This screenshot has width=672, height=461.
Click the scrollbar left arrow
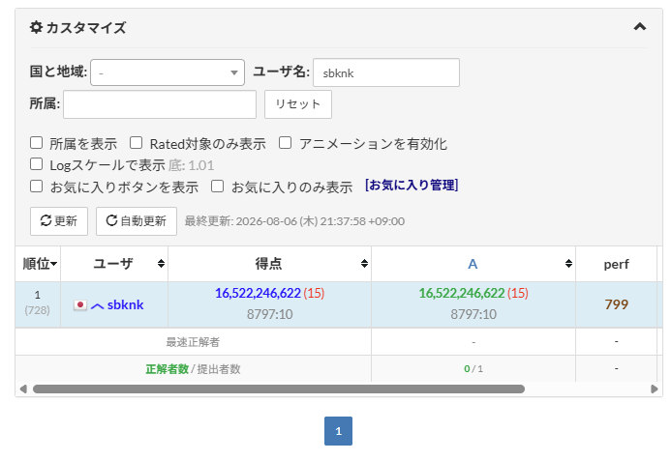click(23, 389)
